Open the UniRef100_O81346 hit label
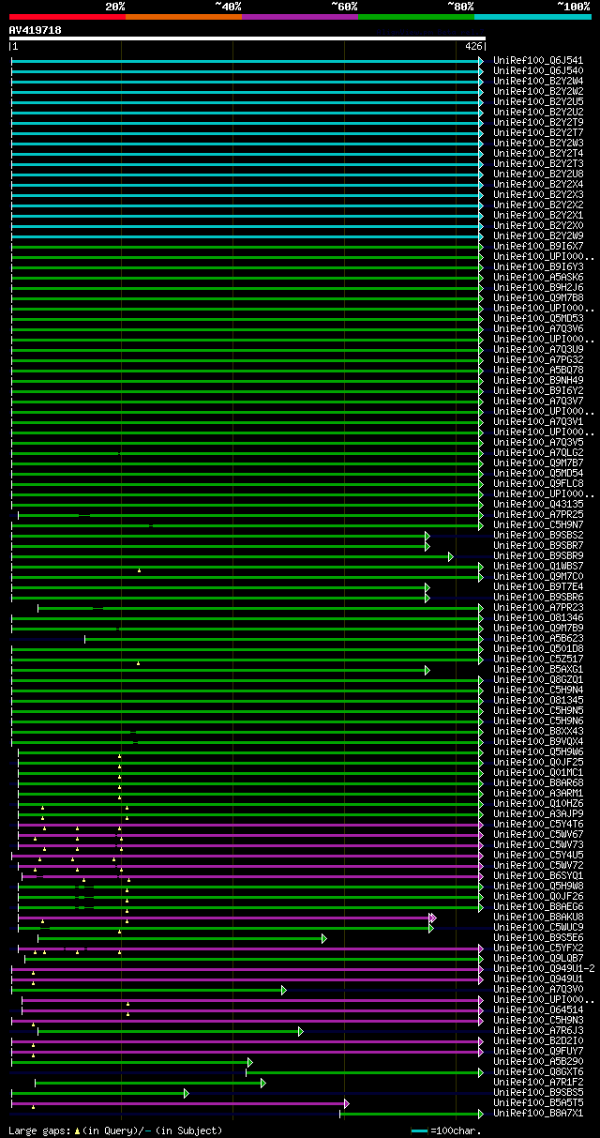The height and width of the screenshot is (1138, 600). 538,617
